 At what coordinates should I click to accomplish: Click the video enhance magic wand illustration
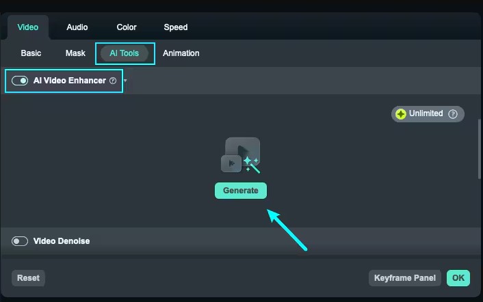[241, 156]
